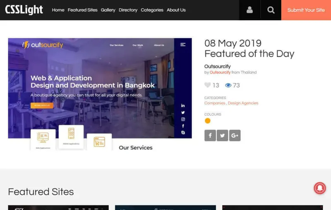
Task: Open the Companies category link
Action: point(215,103)
